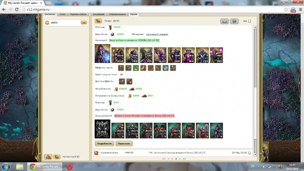Viewport: 304px width, 171px height.
Task: Launch Opera from the taskbar
Action: pos(70,166)
